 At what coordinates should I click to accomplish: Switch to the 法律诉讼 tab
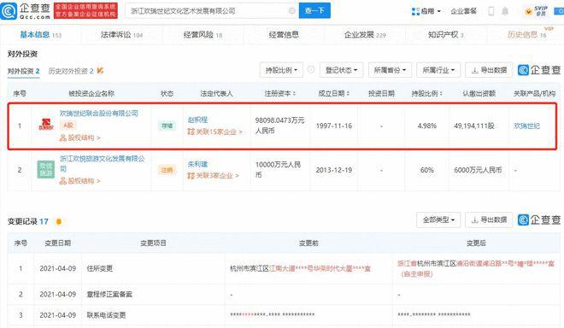[121, 34]
